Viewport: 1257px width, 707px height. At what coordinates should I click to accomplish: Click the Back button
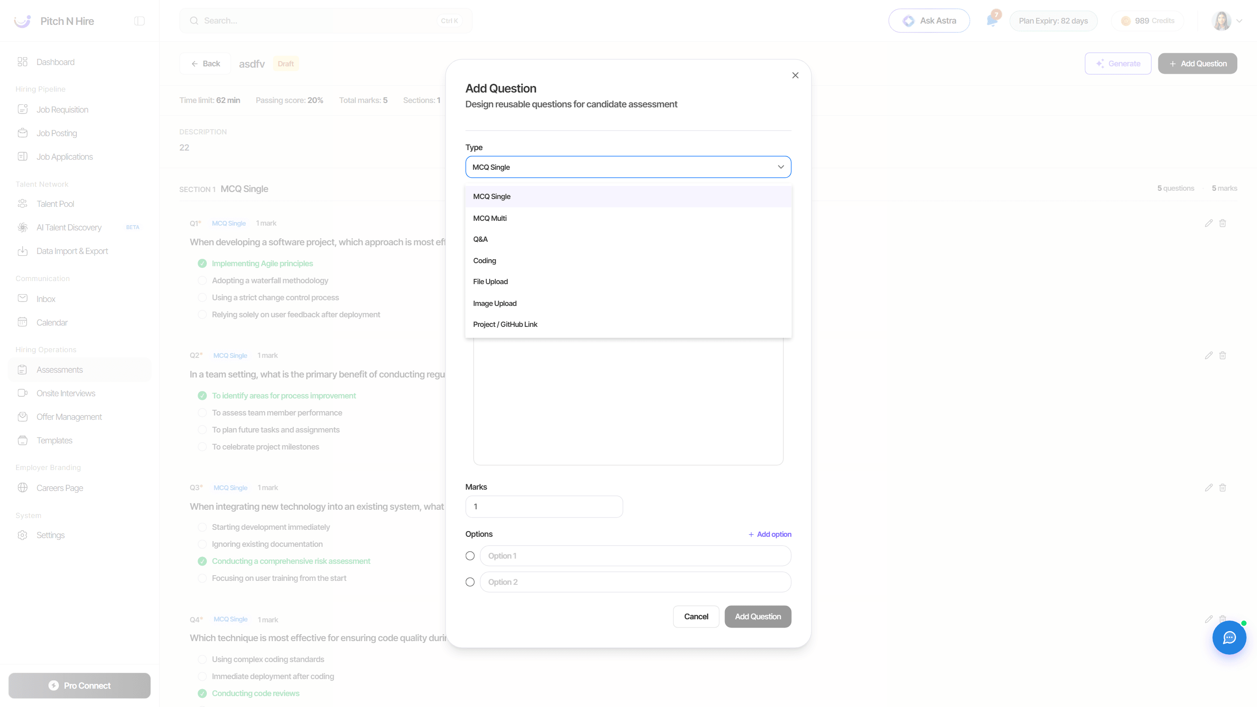(x=206, y=63)
